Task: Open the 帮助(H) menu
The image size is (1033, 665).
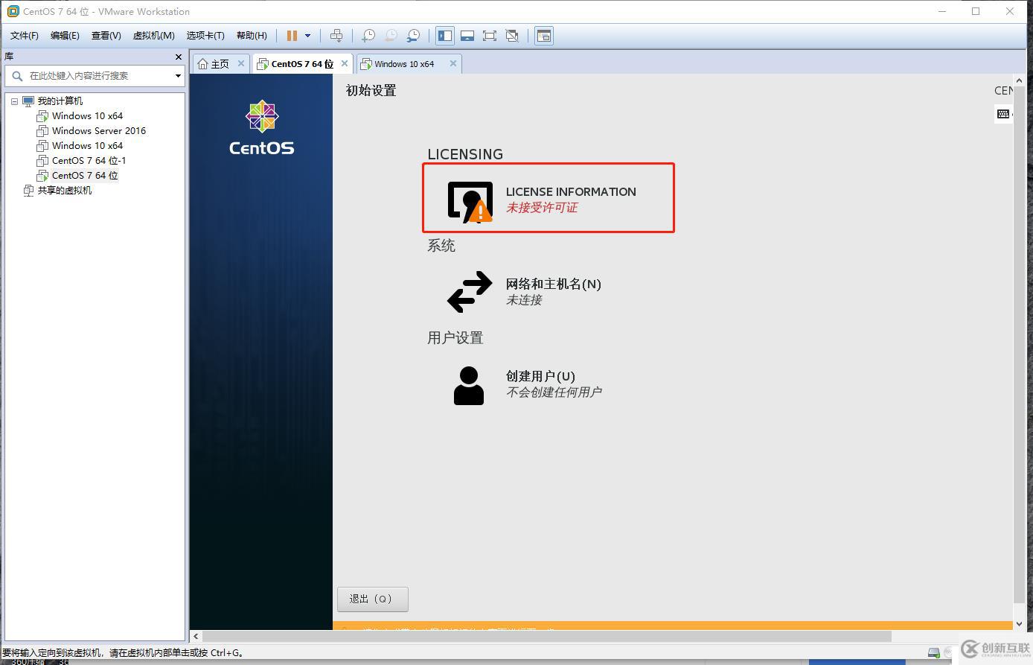Action: [x=252, y=36]
